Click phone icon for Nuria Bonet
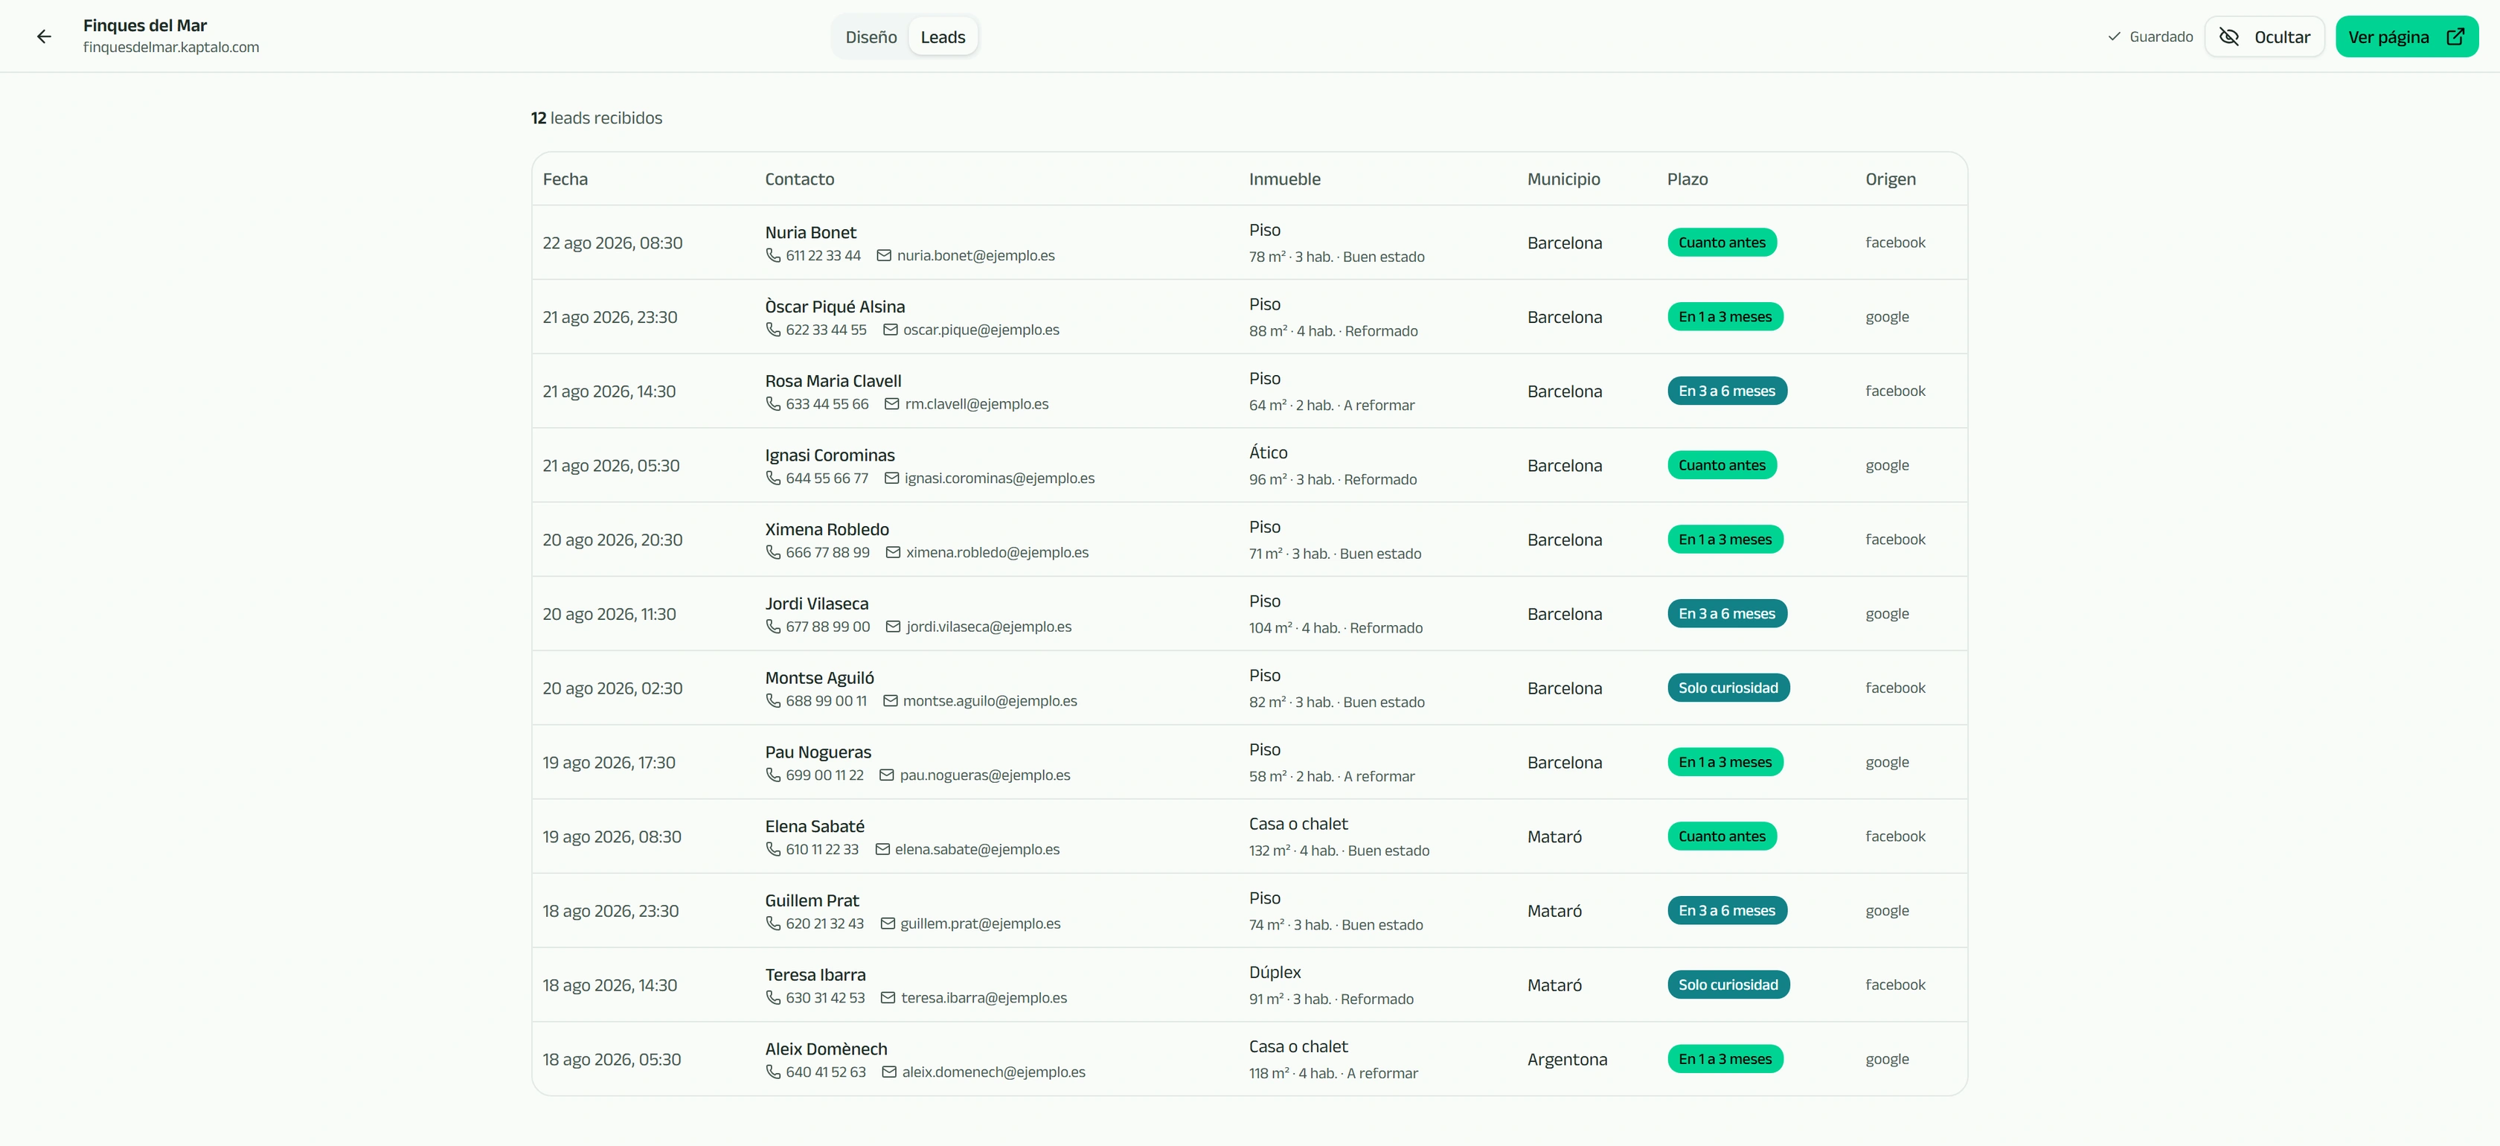2500x1146 pixels. point(774,255)
